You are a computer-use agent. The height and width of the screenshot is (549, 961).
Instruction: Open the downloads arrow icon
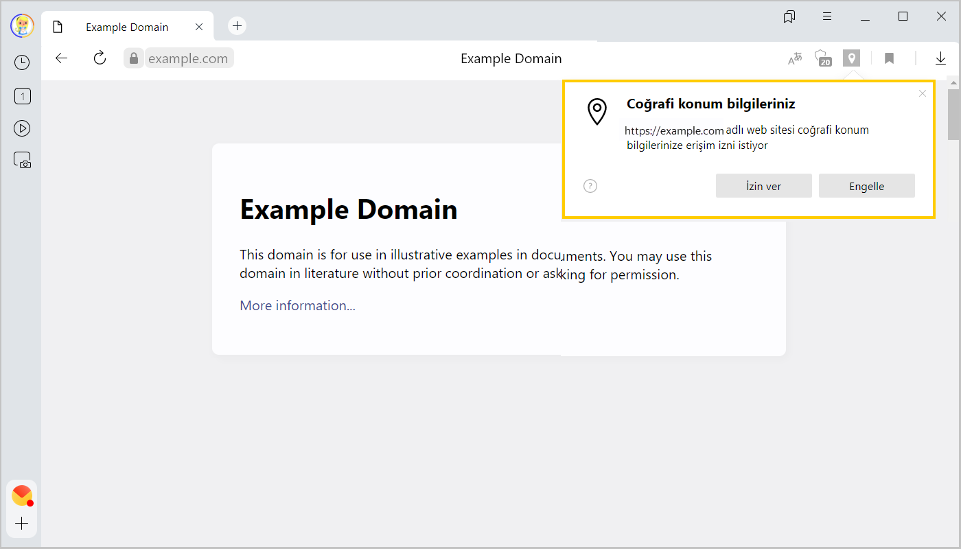click(940, 58)
